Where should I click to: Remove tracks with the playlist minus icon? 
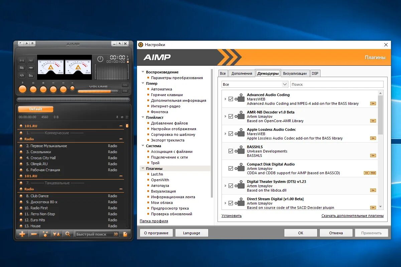pyautogui.click(x=34, y=234)
